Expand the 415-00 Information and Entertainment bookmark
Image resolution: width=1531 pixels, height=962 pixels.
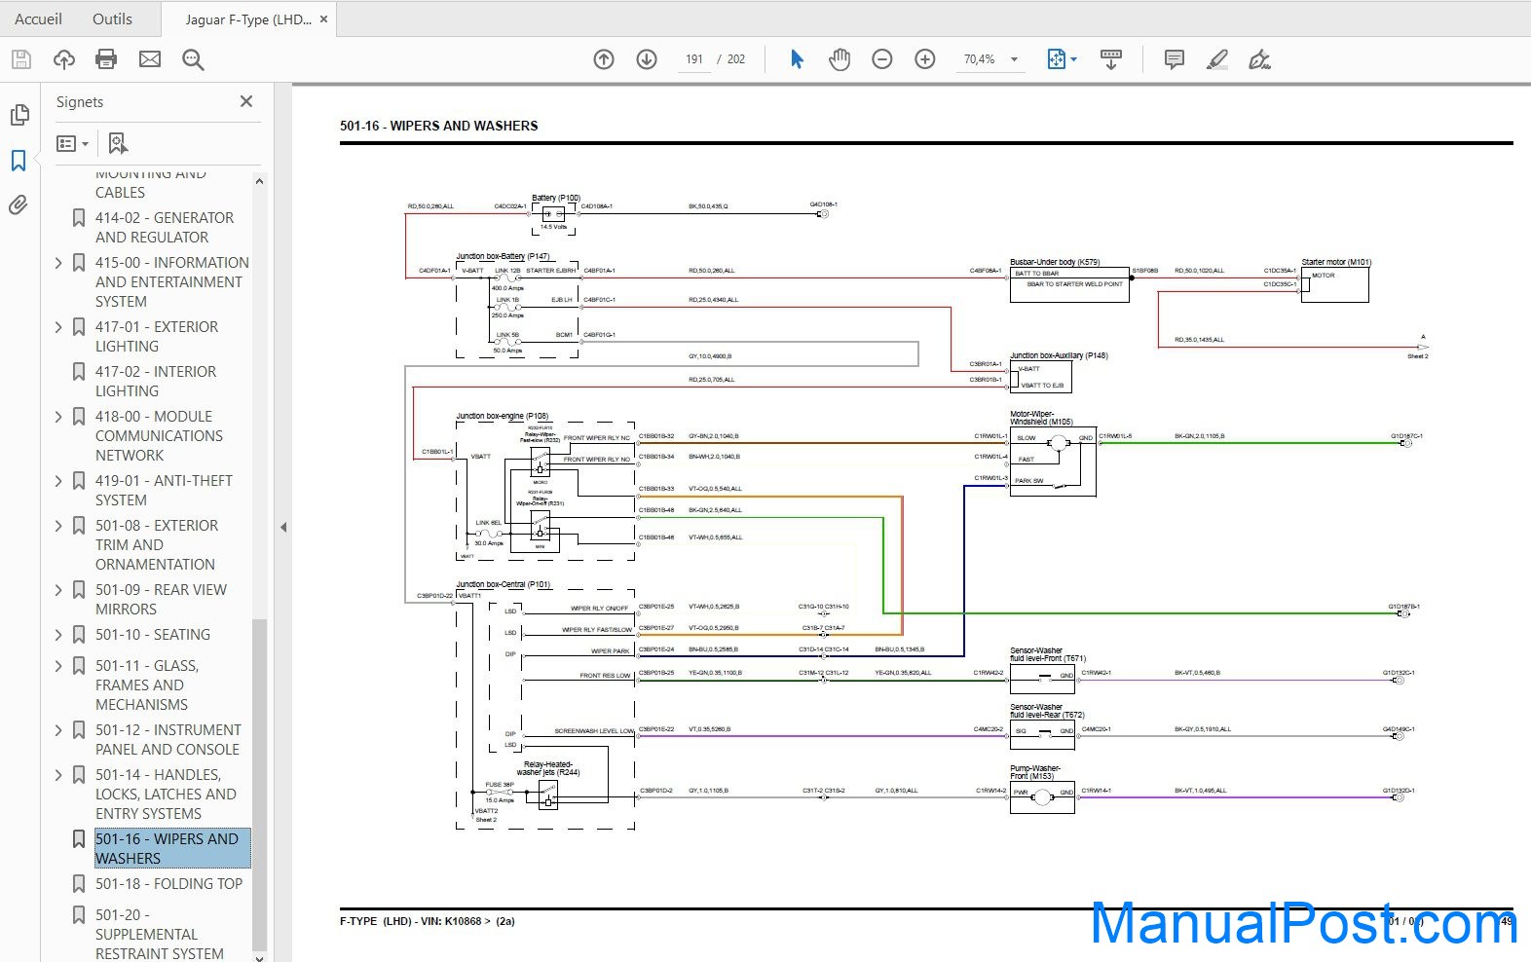(x=58, y=263)
